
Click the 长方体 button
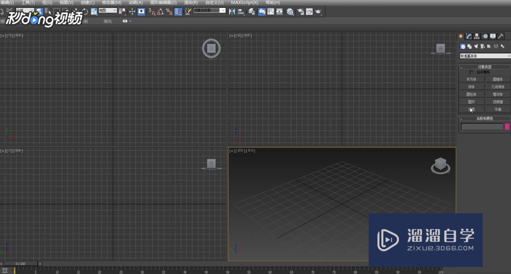coord(471,79)
